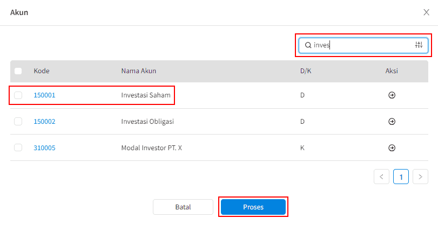Viewport: 438px width, 225px height.
Task: Open account code 310005 link
Action: coord(44,148)
